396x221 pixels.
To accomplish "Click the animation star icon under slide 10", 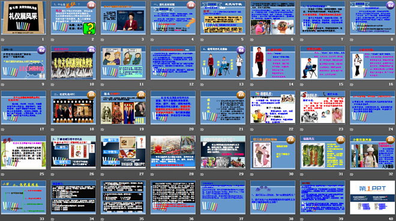I will pos(53,85).
